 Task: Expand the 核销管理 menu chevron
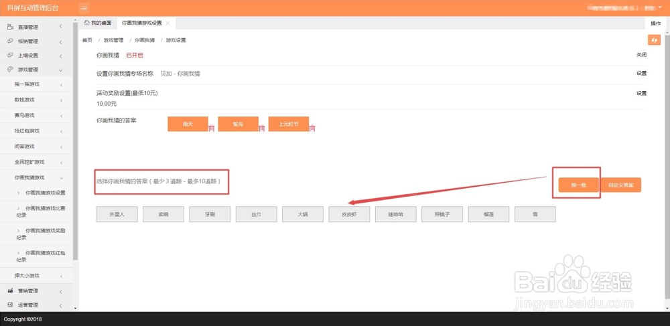point(61,42)
